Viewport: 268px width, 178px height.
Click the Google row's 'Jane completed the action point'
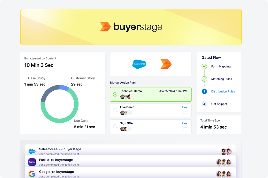[59, 176]
